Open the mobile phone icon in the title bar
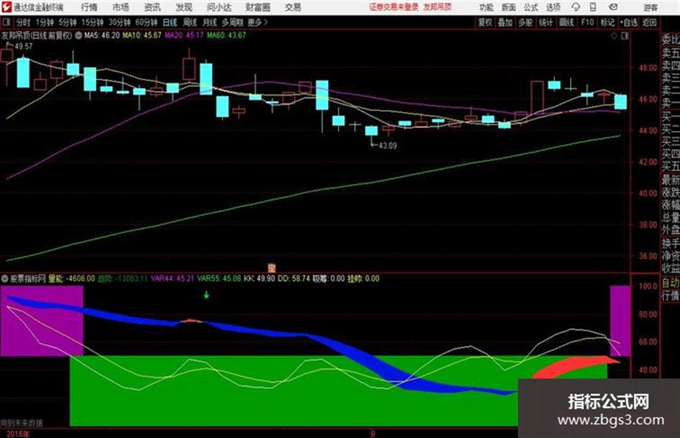680x438 pixels. coord(593,7)
